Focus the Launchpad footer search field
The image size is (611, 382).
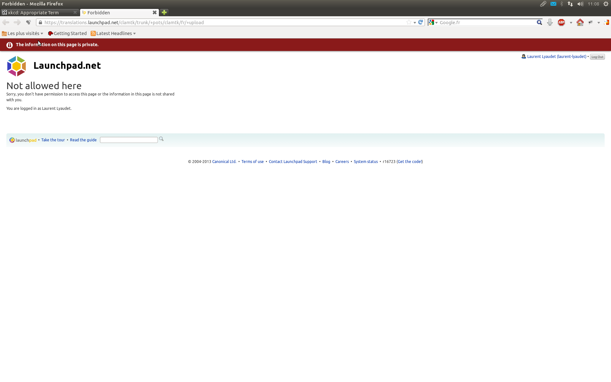pyautogui.click(x=129, y=140)
